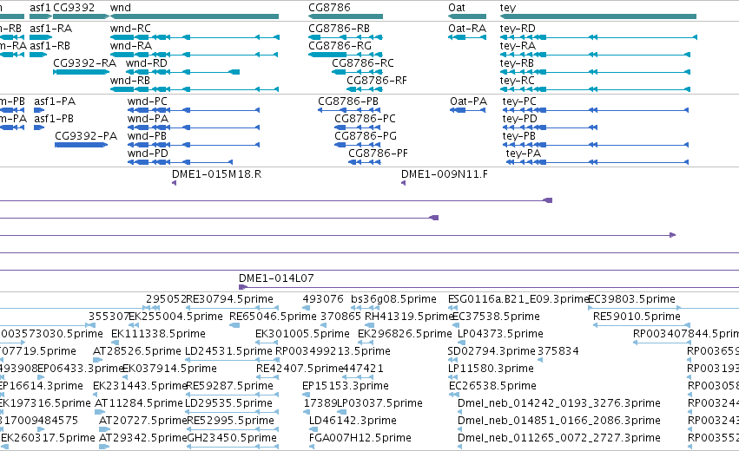
Task: Select protein tey-PD
Action: point(519,119)
